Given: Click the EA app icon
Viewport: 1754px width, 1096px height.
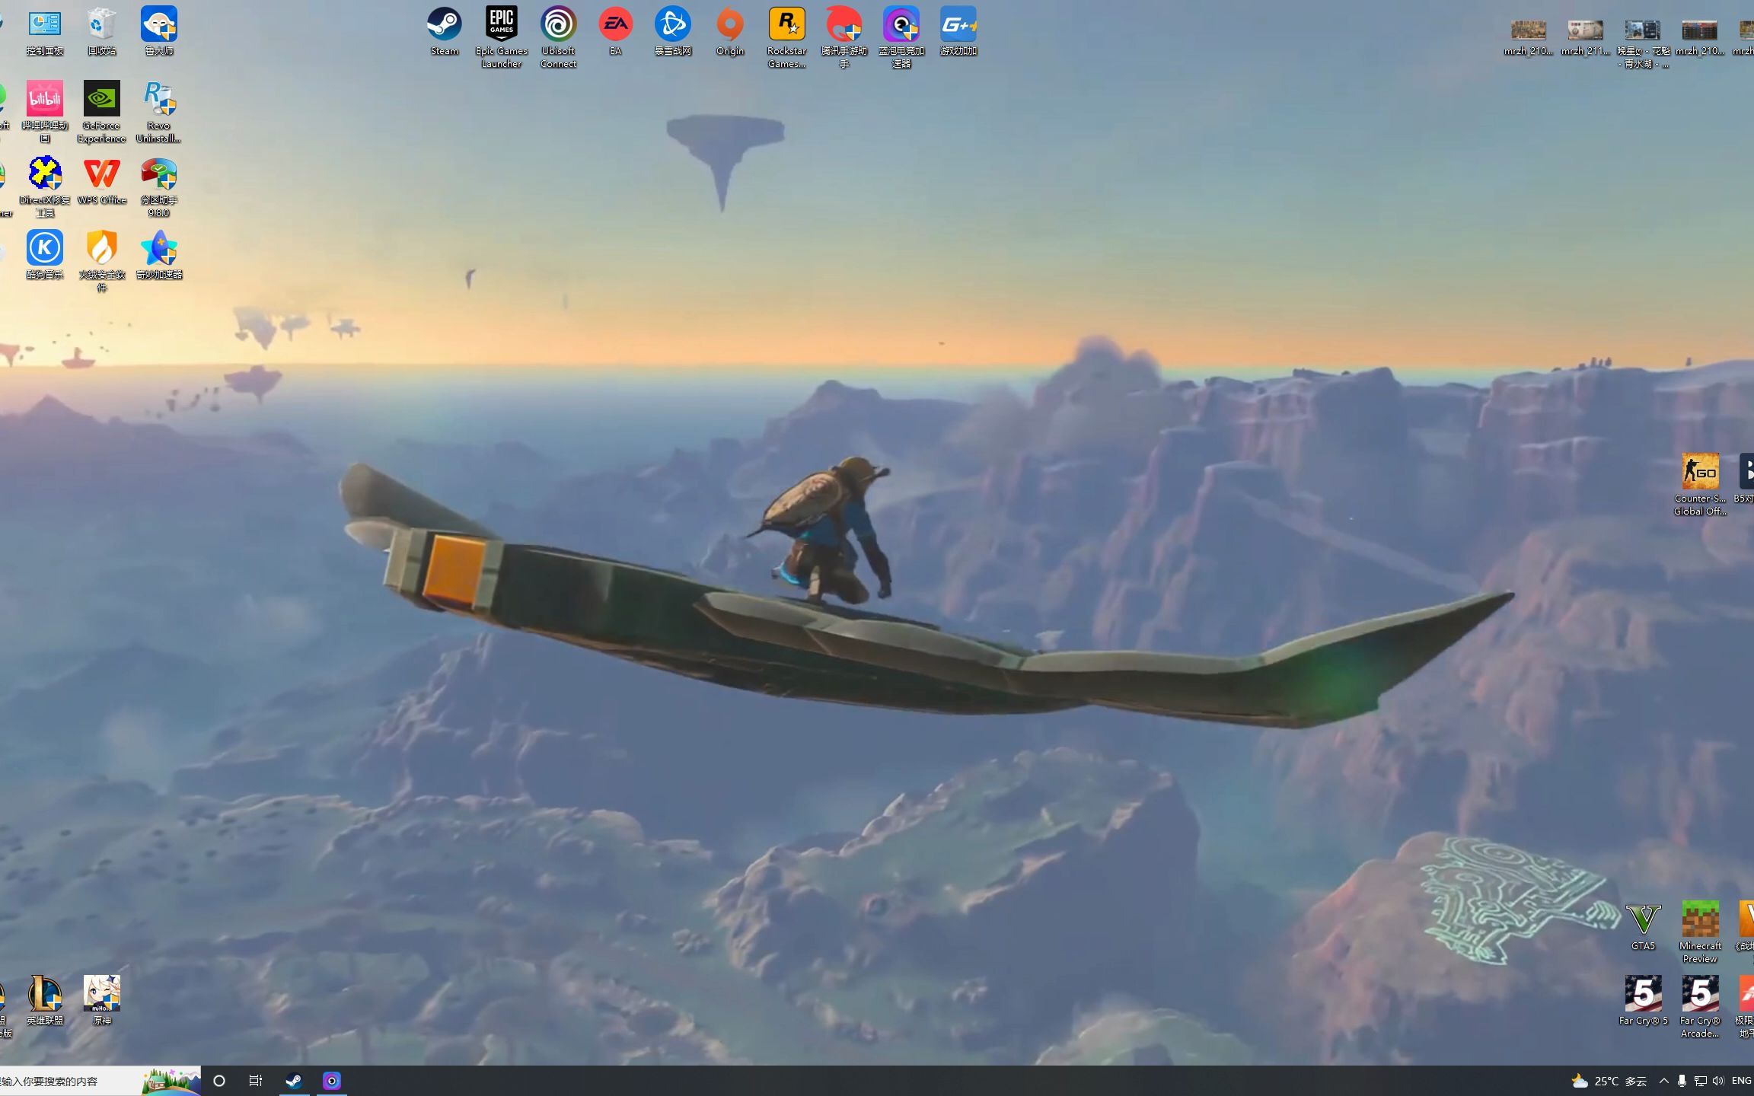Looking at the screenshot, I should click(615, 26).
